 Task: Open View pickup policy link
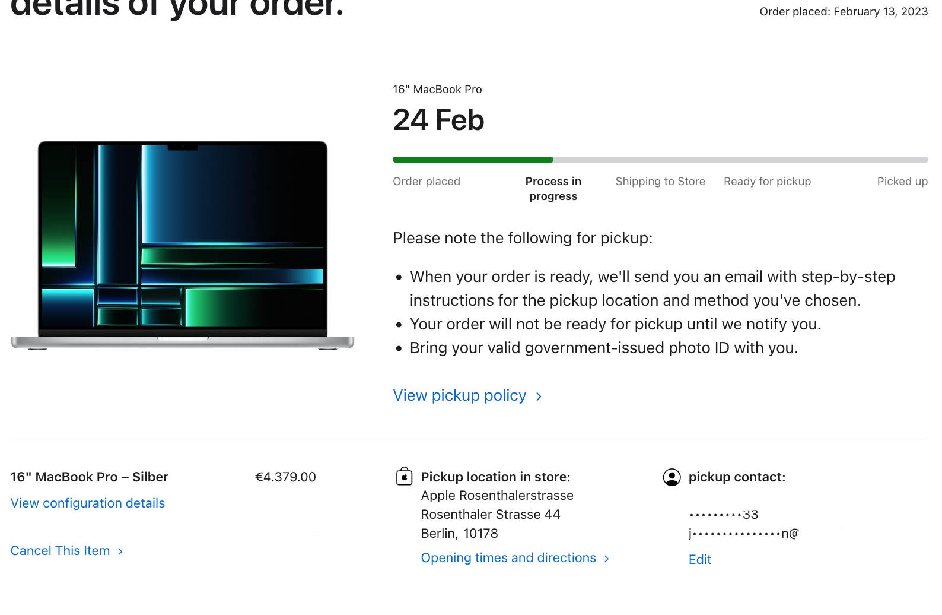pyautogui.click(x=460, y=395)
